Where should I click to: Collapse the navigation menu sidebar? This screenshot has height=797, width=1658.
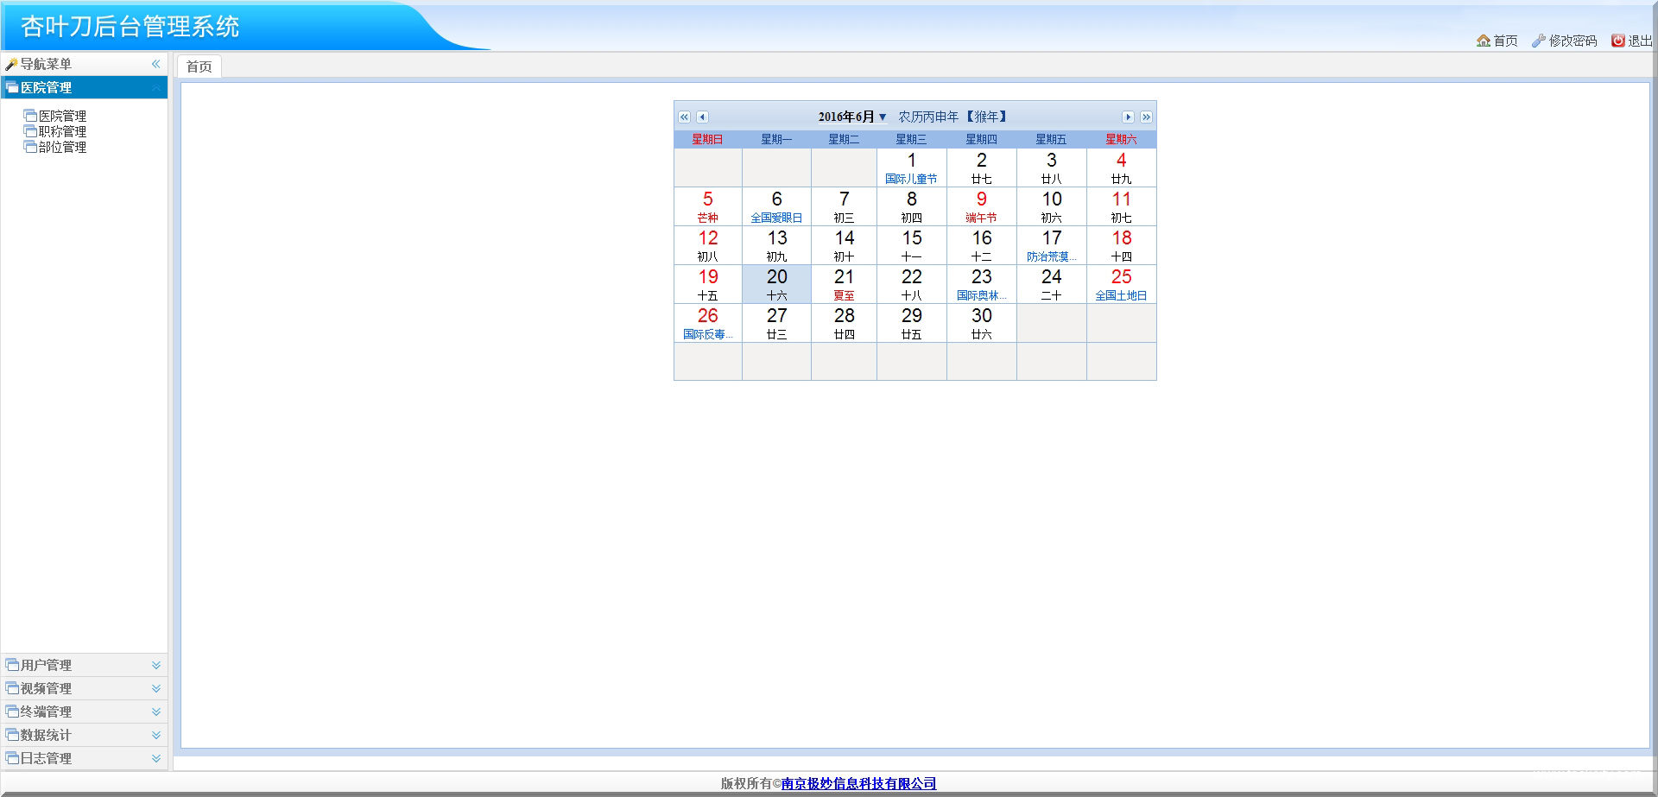[x=156, y=64]
